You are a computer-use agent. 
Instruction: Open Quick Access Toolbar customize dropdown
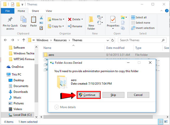pos(22,4)
